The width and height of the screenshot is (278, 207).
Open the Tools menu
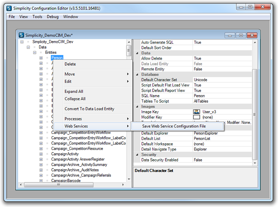point(37,17)
